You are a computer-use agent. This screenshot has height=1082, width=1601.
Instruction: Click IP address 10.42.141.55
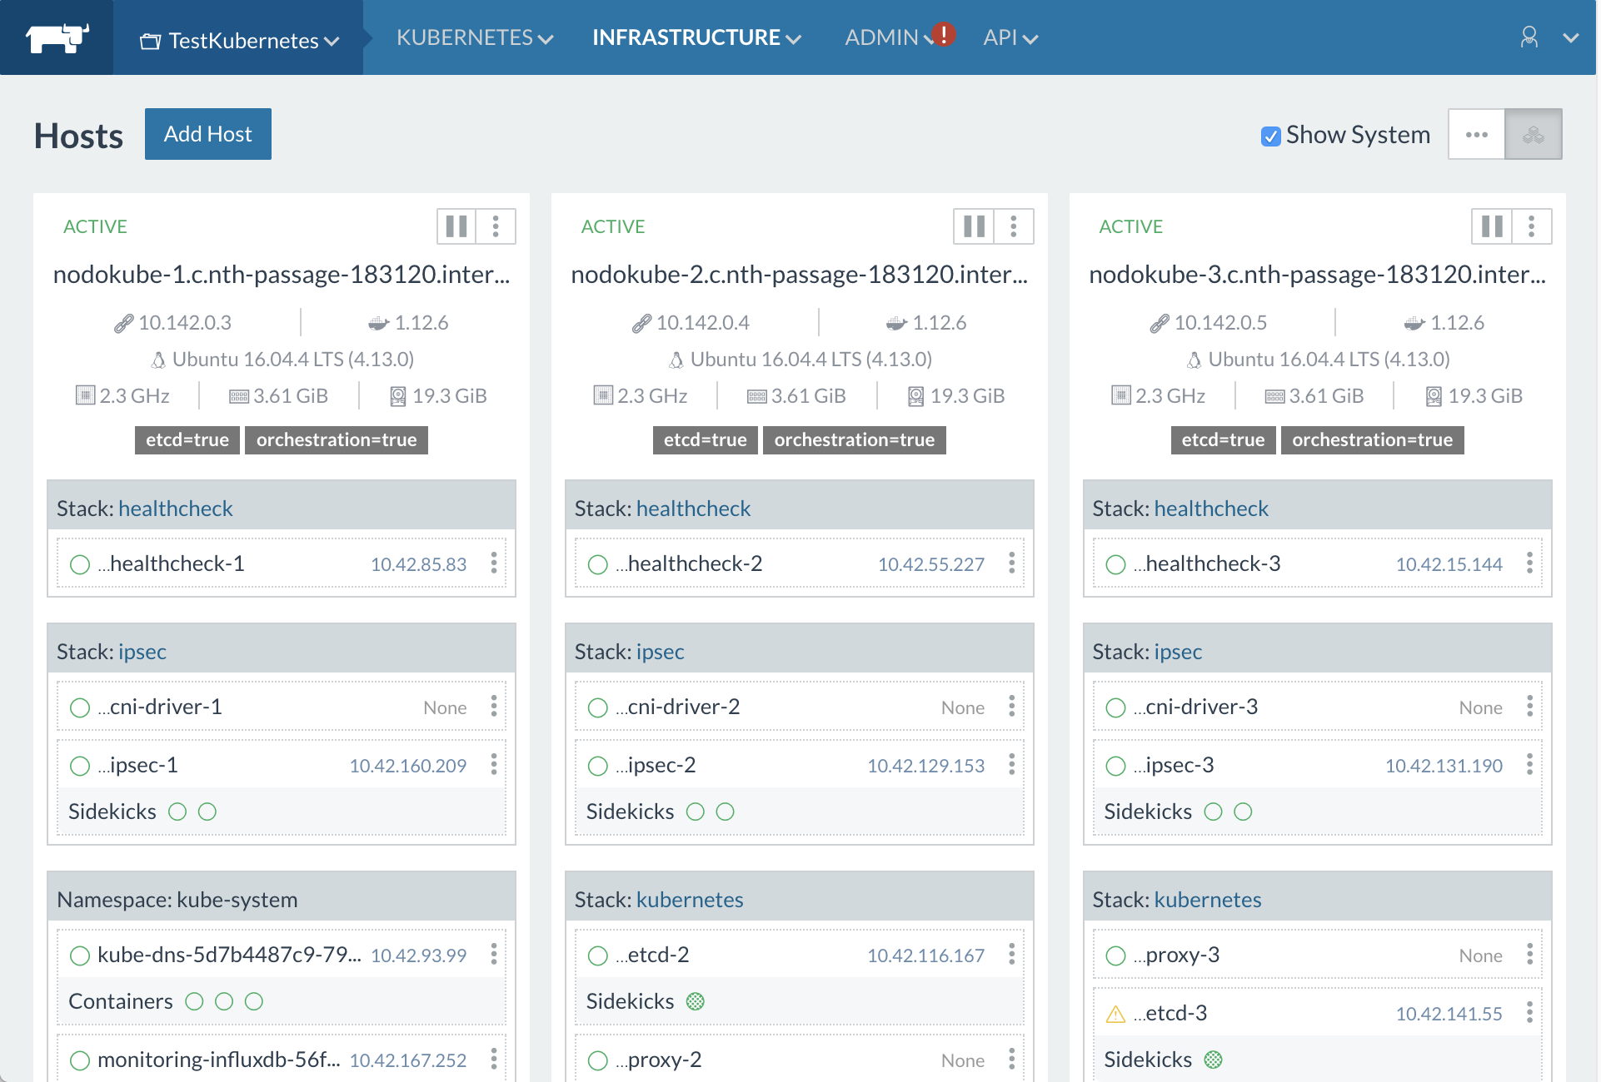coord(1449,1014)
